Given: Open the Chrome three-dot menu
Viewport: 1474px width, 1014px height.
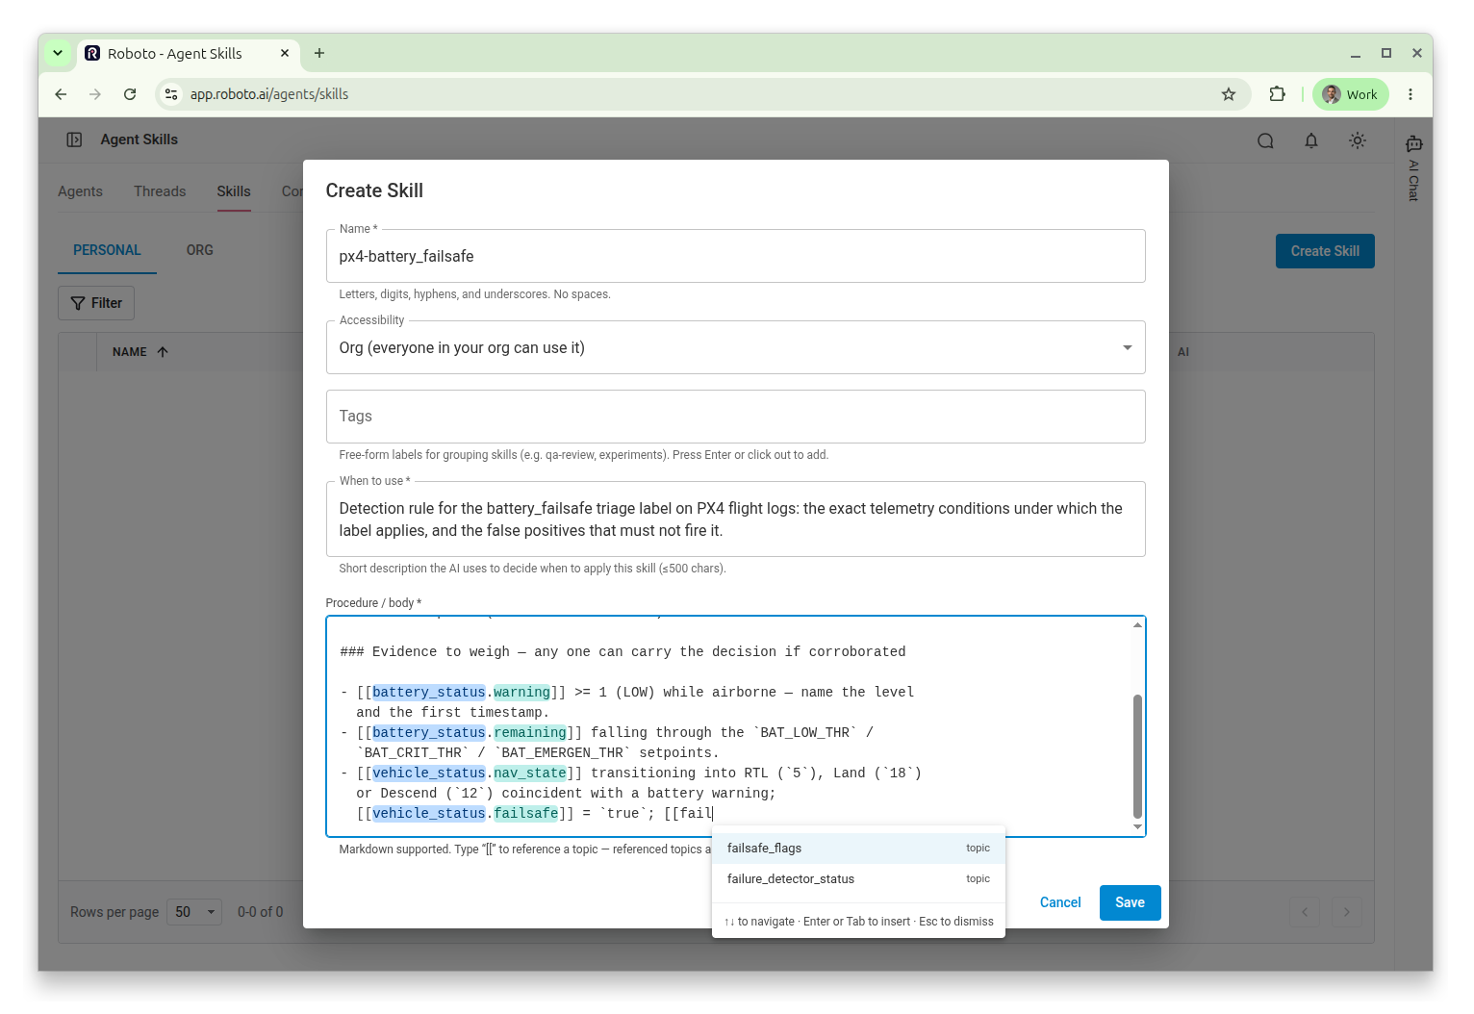Looking at the screenshot, I should click(1410, 94).
